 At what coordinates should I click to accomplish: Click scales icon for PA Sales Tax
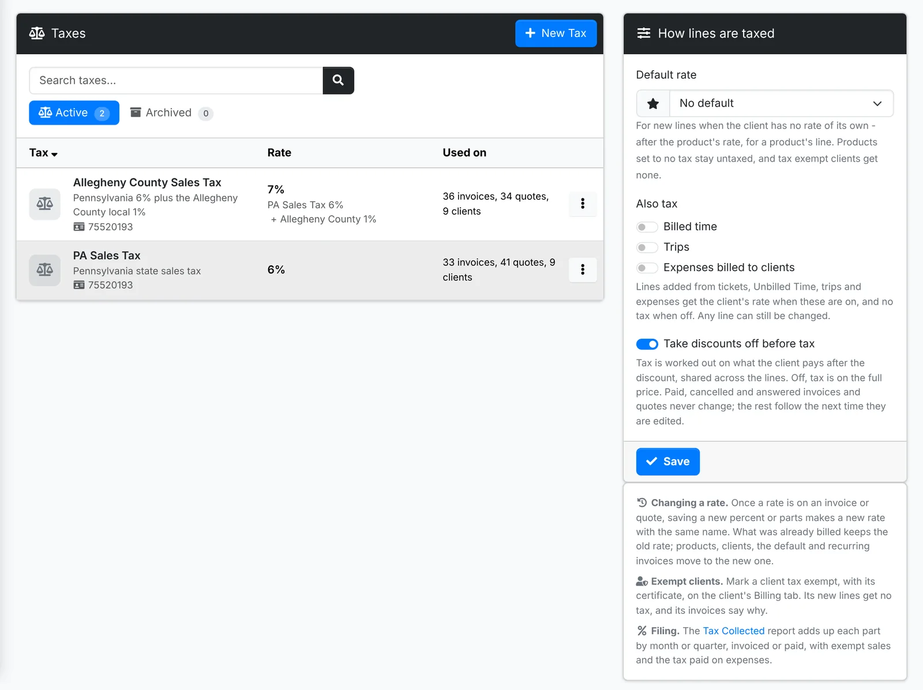[45, 270]
